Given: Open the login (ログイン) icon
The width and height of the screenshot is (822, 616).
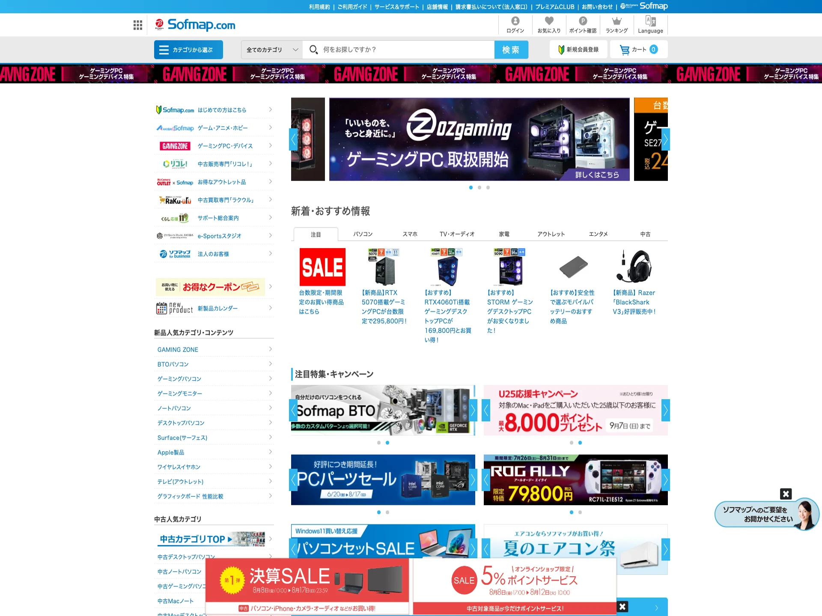Looking at the screenshot, I should (x=515, y=25).
